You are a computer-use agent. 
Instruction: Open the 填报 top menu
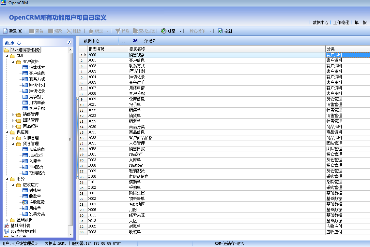click(361, 22)
